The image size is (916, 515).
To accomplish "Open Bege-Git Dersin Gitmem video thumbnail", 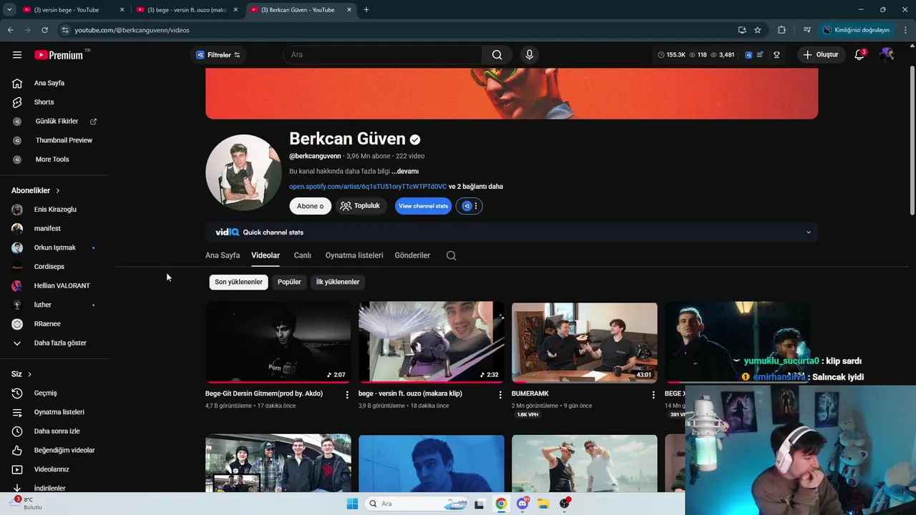I will (278, 343).
